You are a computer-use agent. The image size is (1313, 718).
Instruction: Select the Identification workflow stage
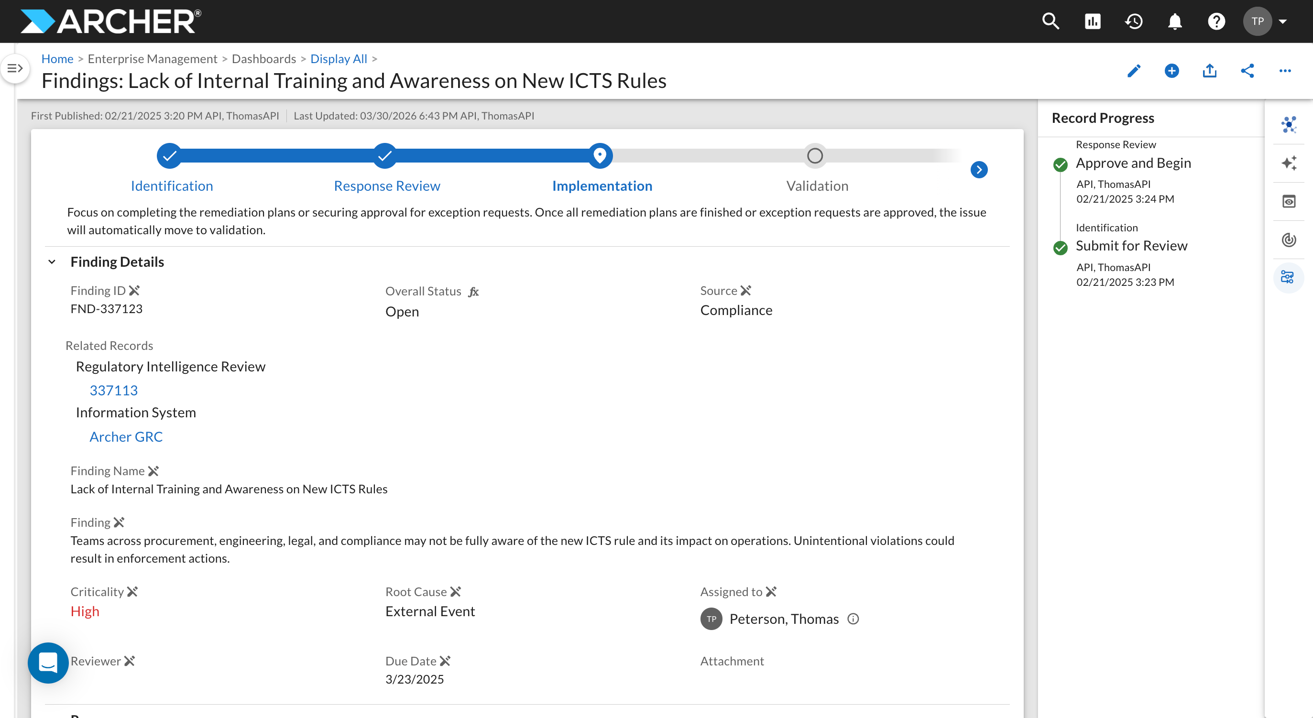172,185
